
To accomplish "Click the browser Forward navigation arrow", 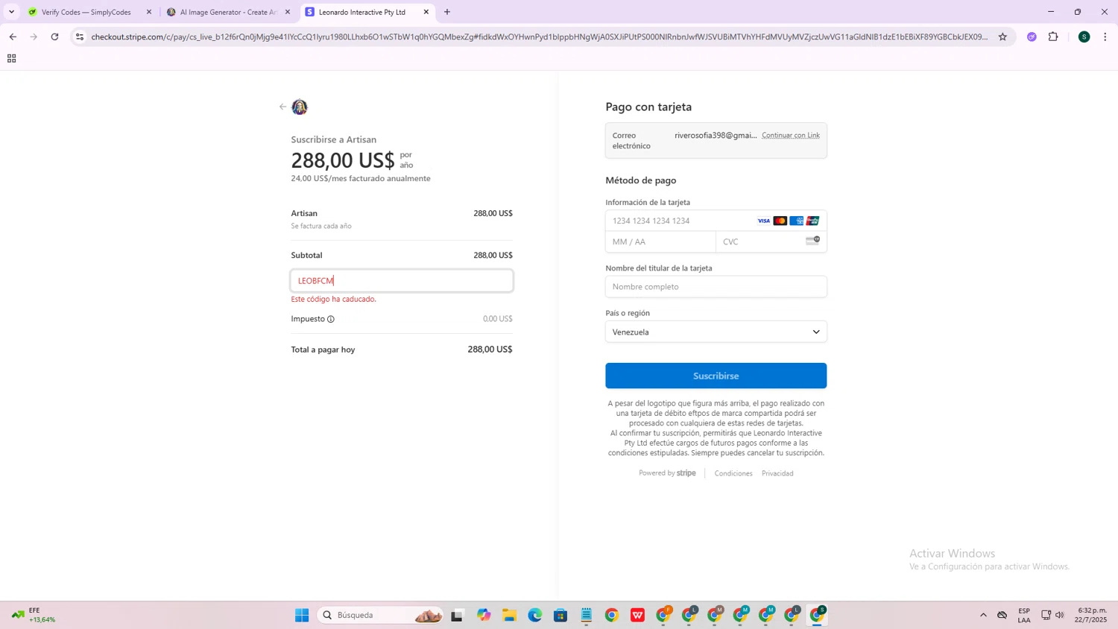I will (x=34, y=37).
